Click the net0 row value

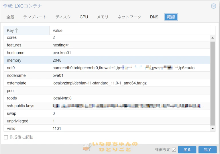pyautogui.click(x=123, y=68)
